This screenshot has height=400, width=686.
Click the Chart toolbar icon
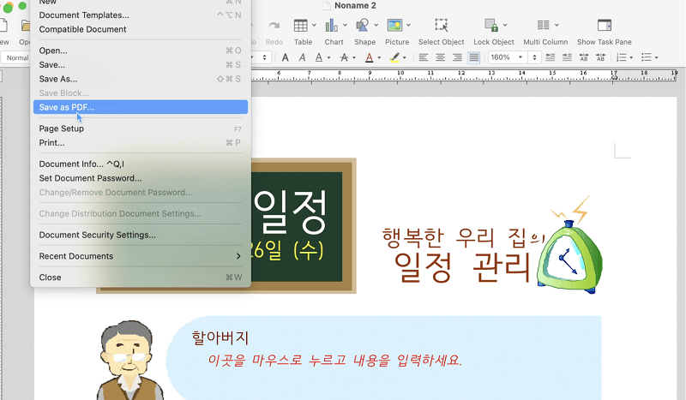331,26
